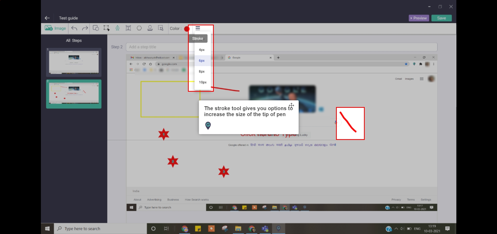Select the green Pen tool
The width and height of the screenshot is (497, 234).
click(x=118, y=28)
